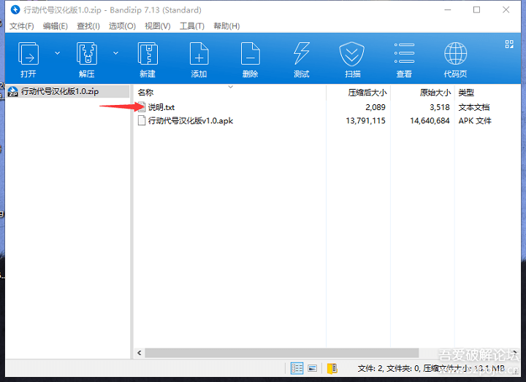The height and width of the screenshot is (382, 526).
Task: Click the 删除 (Delete) toolbar icon
Action: [x=251, y=53]
